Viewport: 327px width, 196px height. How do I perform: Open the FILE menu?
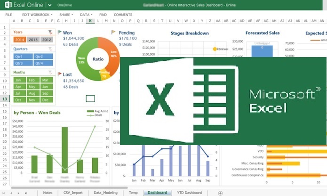pos(9,15)
